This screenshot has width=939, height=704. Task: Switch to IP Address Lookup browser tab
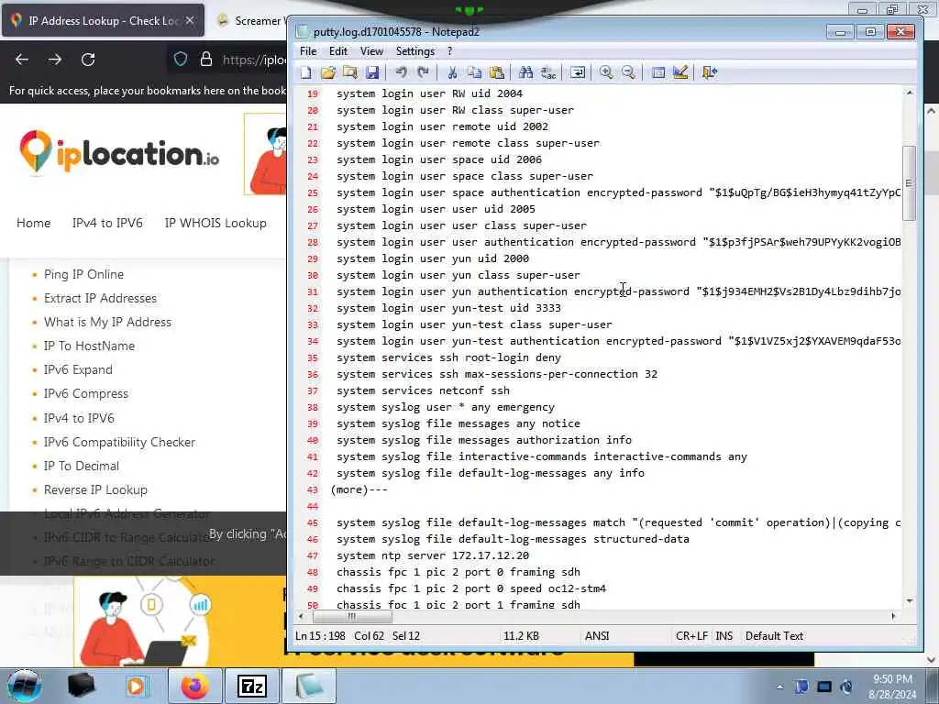tap(103, 20)
